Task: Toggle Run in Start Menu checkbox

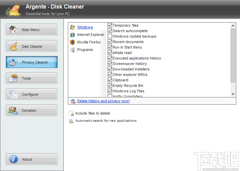Action: 110,47
